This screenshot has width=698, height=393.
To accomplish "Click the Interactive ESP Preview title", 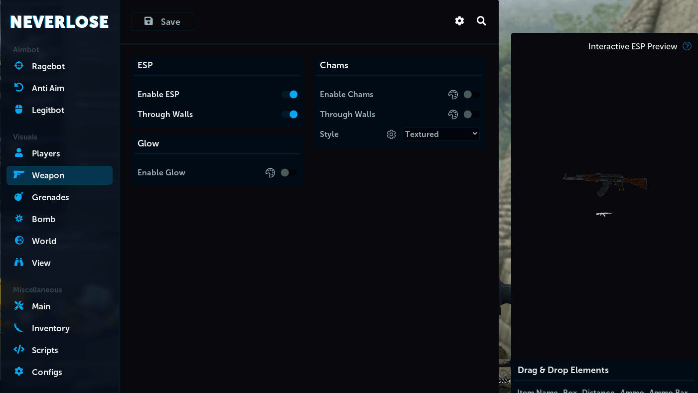I will click(x=633, y=46).
